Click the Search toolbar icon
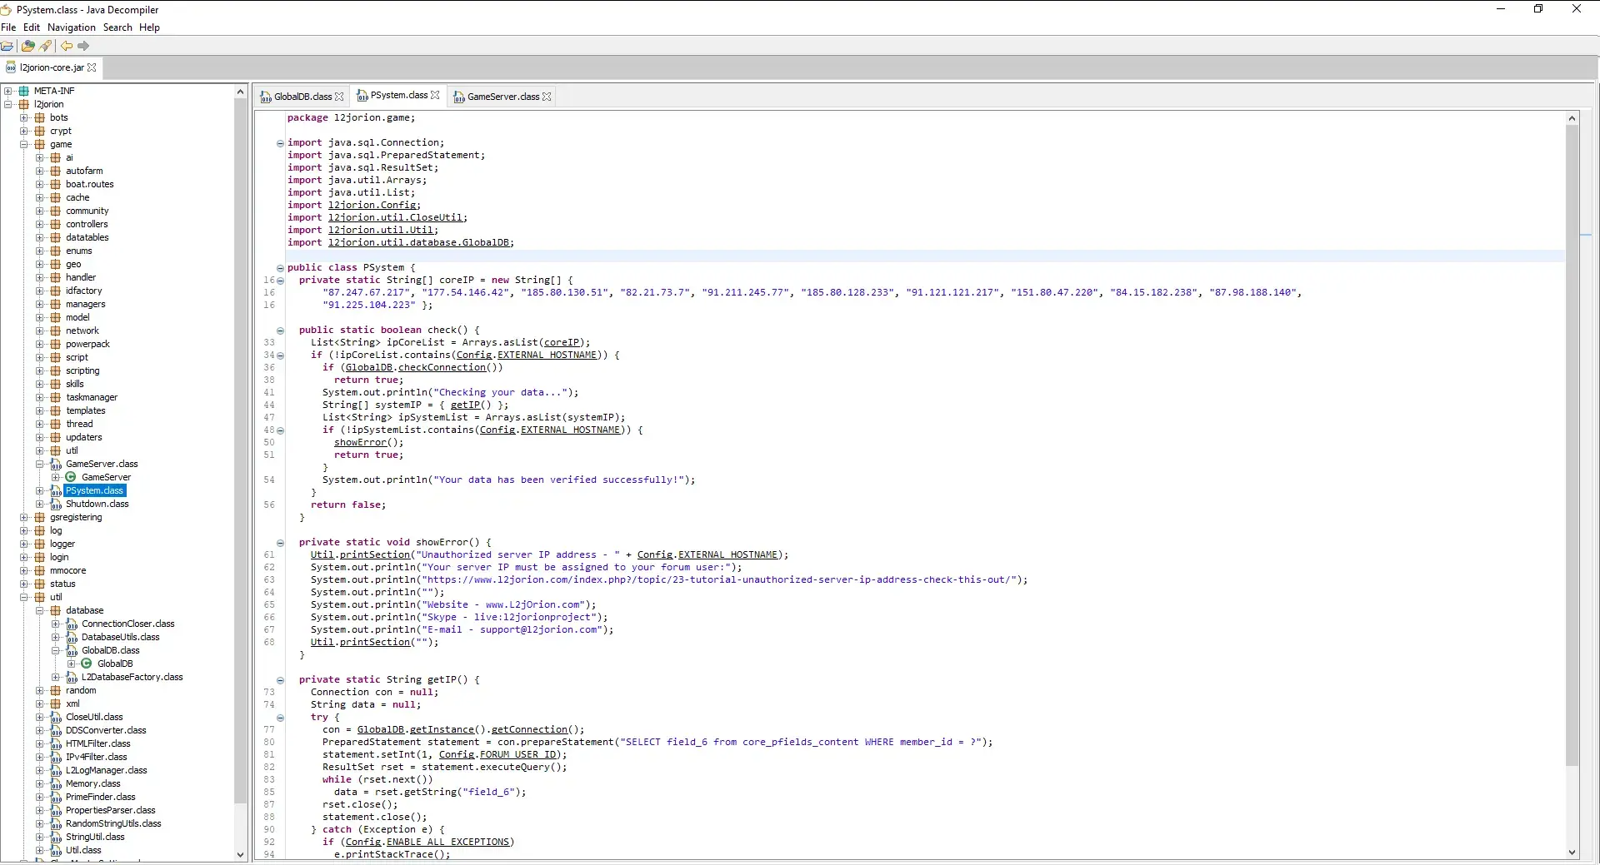This screenshot has height=865, width=1600. click(46, 46)
